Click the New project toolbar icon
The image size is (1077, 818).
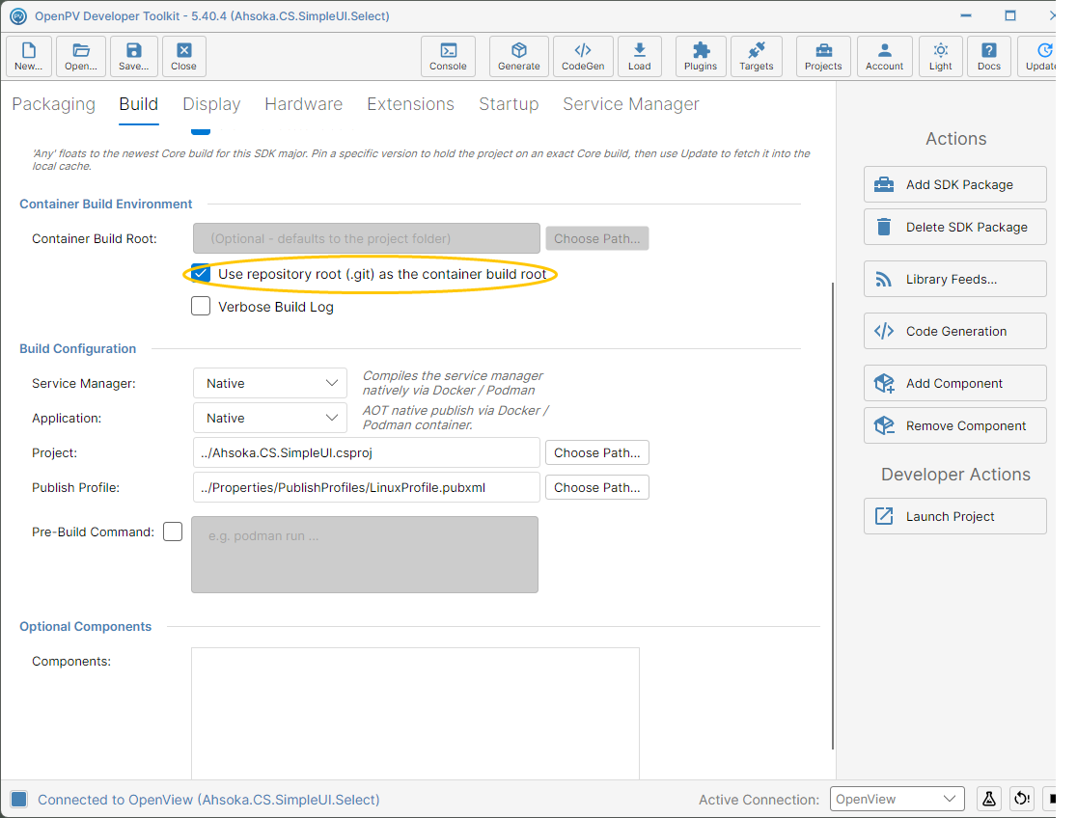28,56
